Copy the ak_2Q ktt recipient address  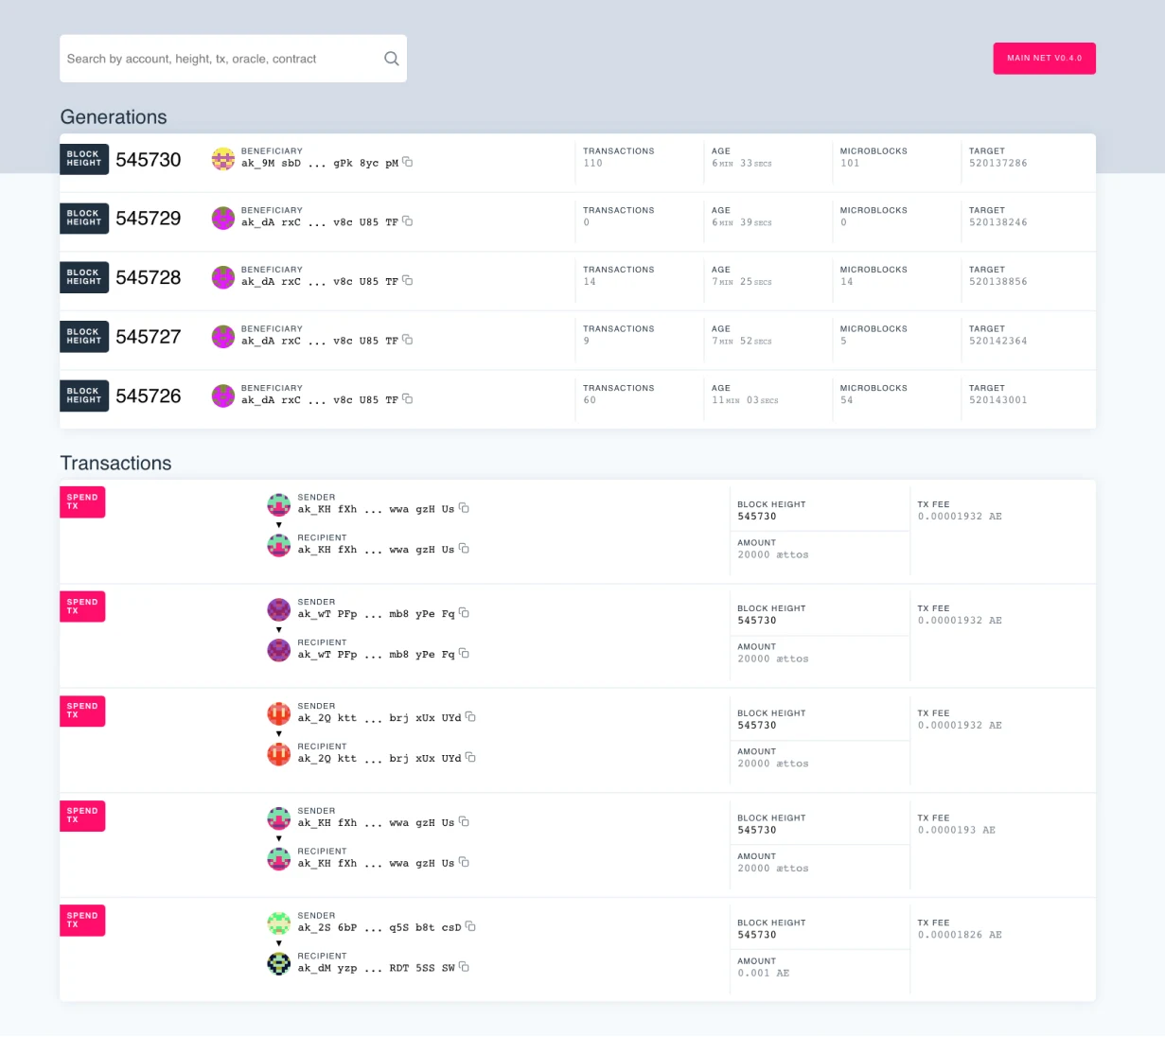471,758
